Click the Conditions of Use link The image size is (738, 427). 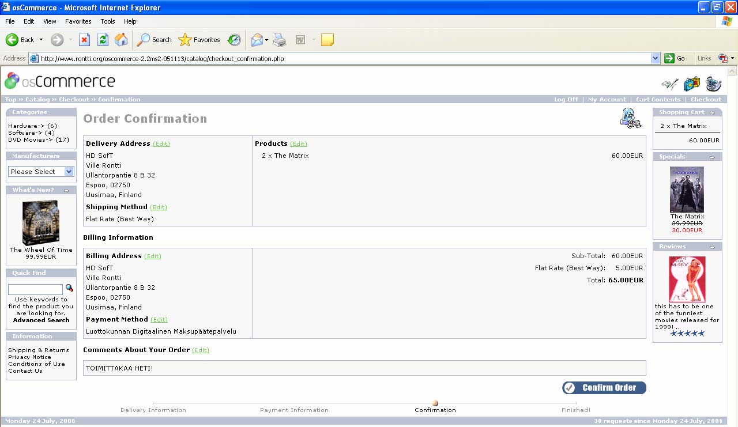pos(37,364)
